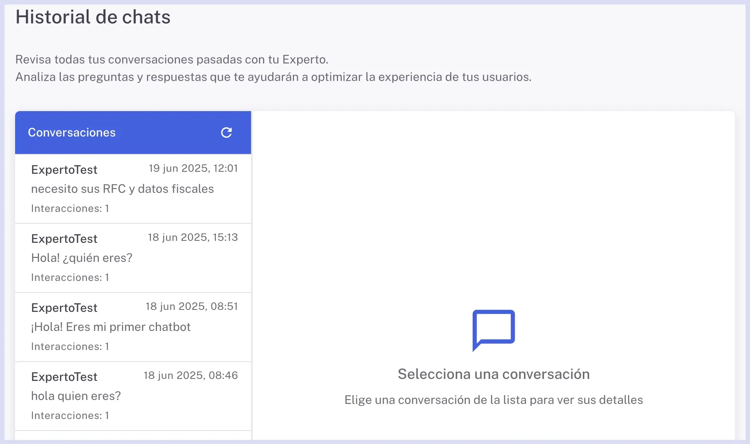Select timestamp 18 jun 2025, 08:46
This screenshot has height=444, width=750.
(x=191, y=375)
